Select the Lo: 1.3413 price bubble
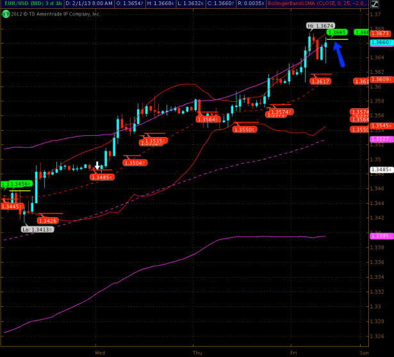 37,229
